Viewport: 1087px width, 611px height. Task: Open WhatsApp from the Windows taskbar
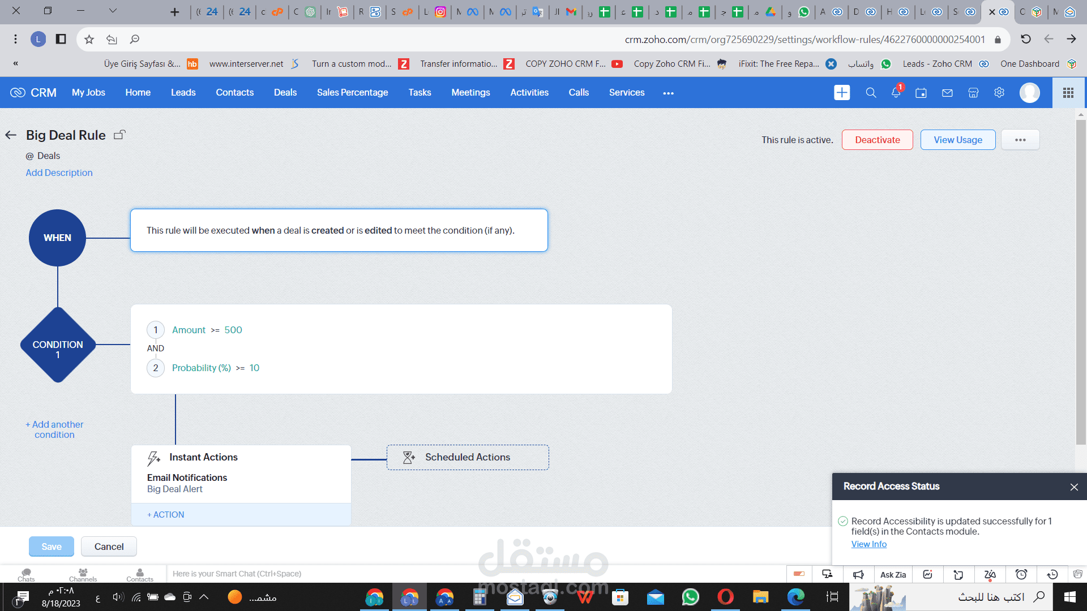690,597
